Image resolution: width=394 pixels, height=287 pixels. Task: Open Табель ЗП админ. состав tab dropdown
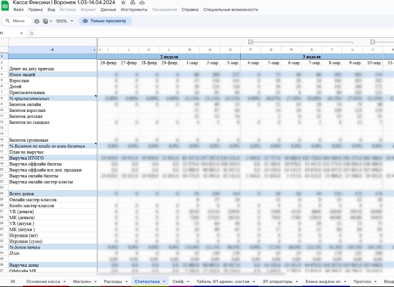click(x=254, y=281)
